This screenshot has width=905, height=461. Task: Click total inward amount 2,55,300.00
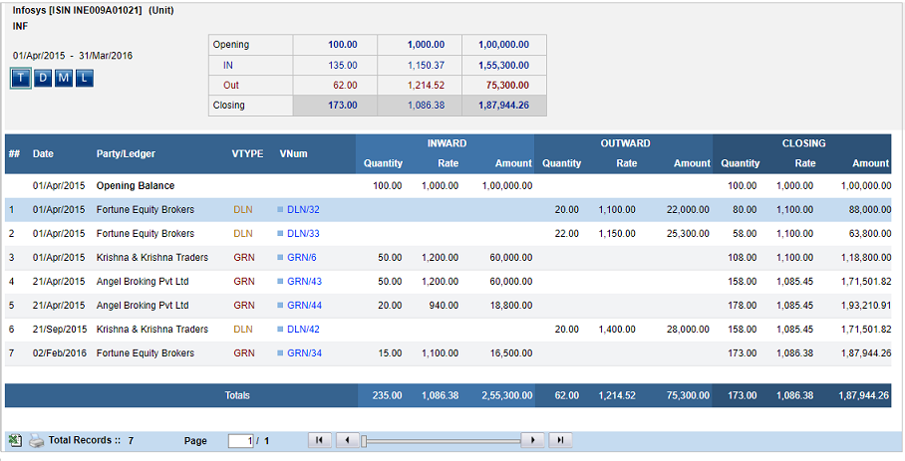(x=507, y=395)
